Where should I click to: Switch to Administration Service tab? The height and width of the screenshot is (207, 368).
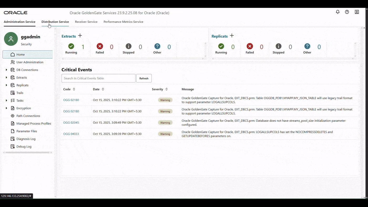[x=19, y=22]
